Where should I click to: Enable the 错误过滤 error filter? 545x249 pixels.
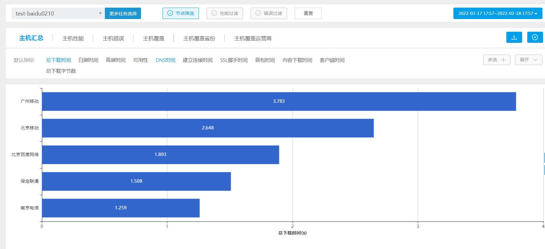point(269,13)
